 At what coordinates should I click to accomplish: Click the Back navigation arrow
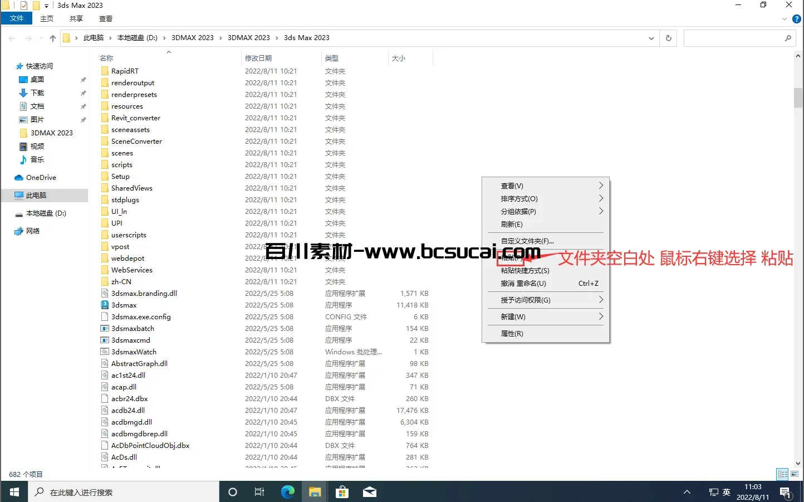click(x=12, y=38)
